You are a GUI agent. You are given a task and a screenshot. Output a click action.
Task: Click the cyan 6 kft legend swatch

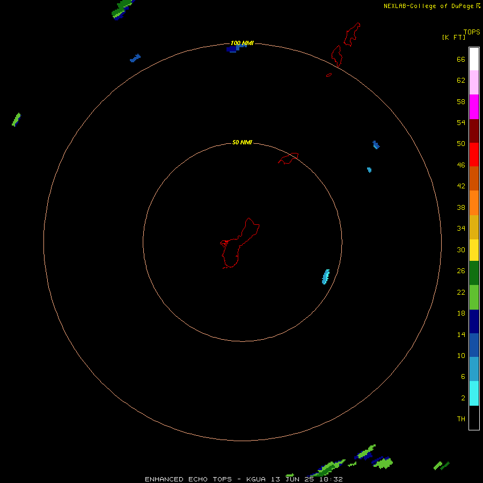[474, 393]
